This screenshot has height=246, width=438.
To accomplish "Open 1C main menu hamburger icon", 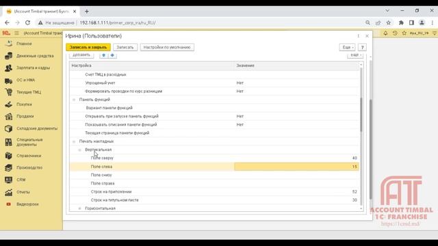I will [16, 33].
